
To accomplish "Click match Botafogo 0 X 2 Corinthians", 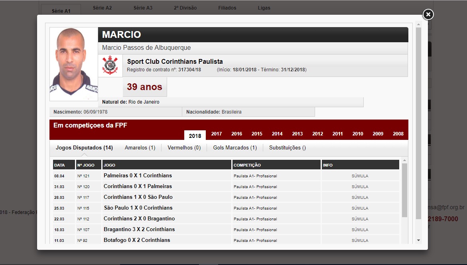I will coord(137,240).
